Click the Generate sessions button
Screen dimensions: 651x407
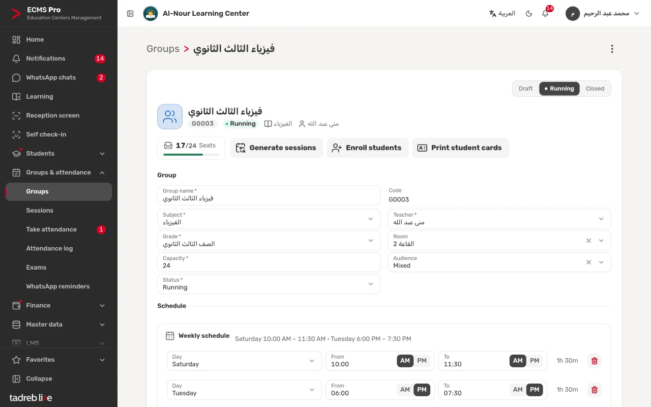tap(277, 148)
